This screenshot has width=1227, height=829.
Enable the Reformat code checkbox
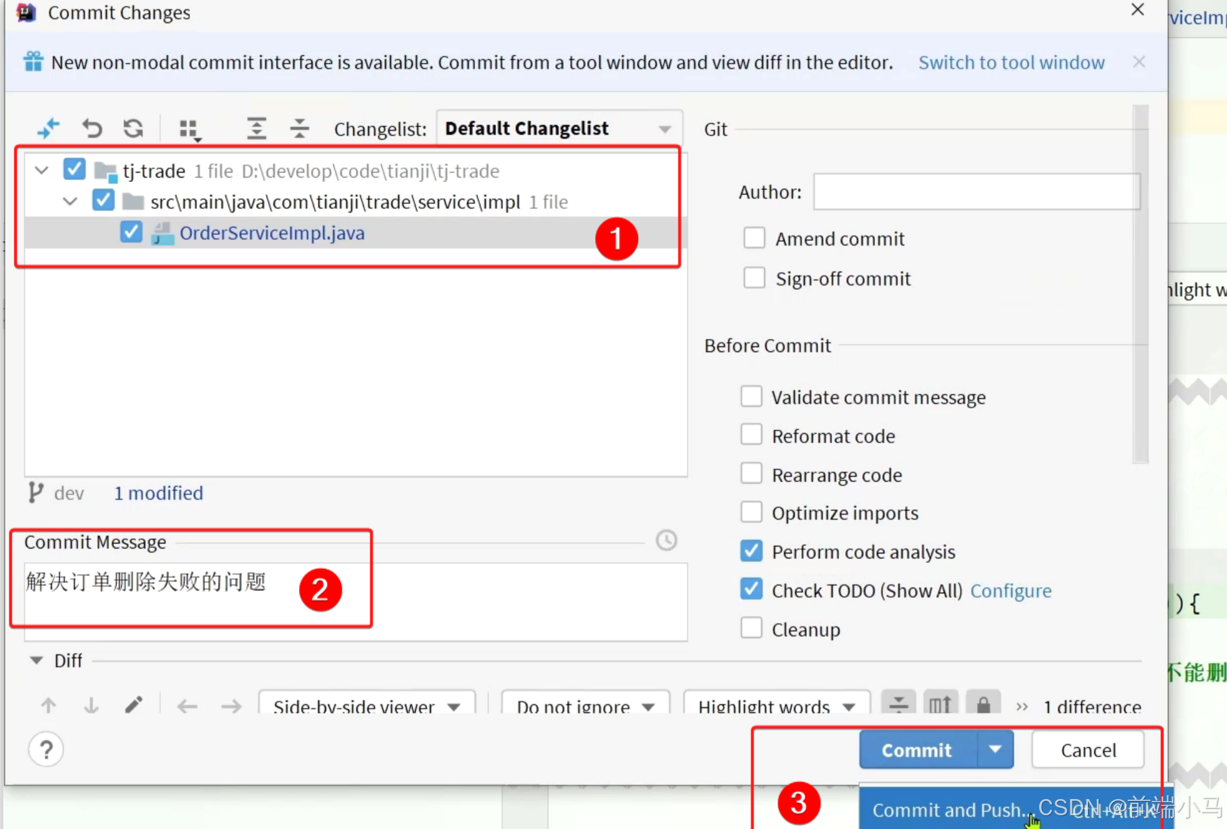tap(752, 435)
